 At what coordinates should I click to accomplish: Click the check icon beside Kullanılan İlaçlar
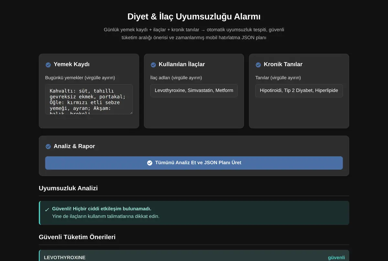point(153,65)
